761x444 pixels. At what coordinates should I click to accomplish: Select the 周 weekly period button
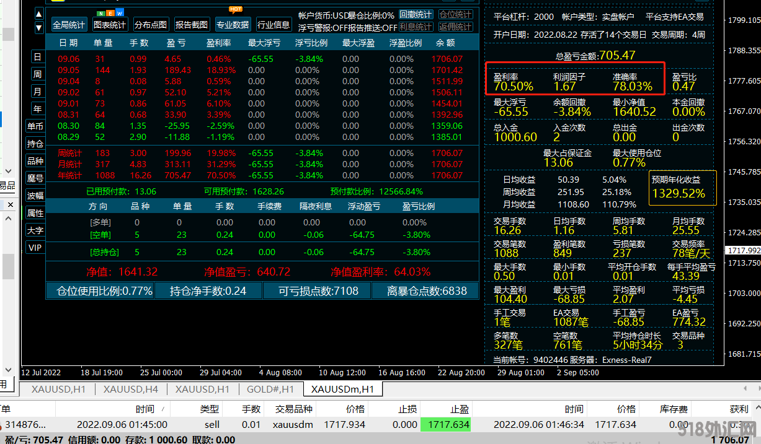[37, 74]
